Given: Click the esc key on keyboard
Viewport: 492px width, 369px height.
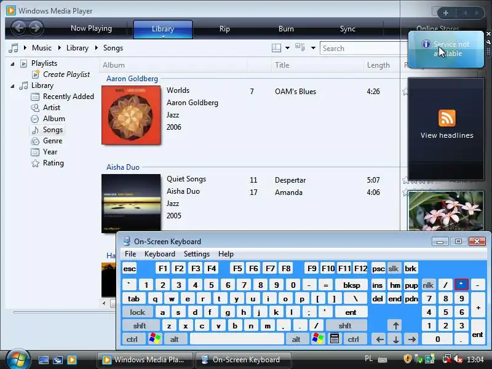Looking at the screenshot, I should point(130,269).
